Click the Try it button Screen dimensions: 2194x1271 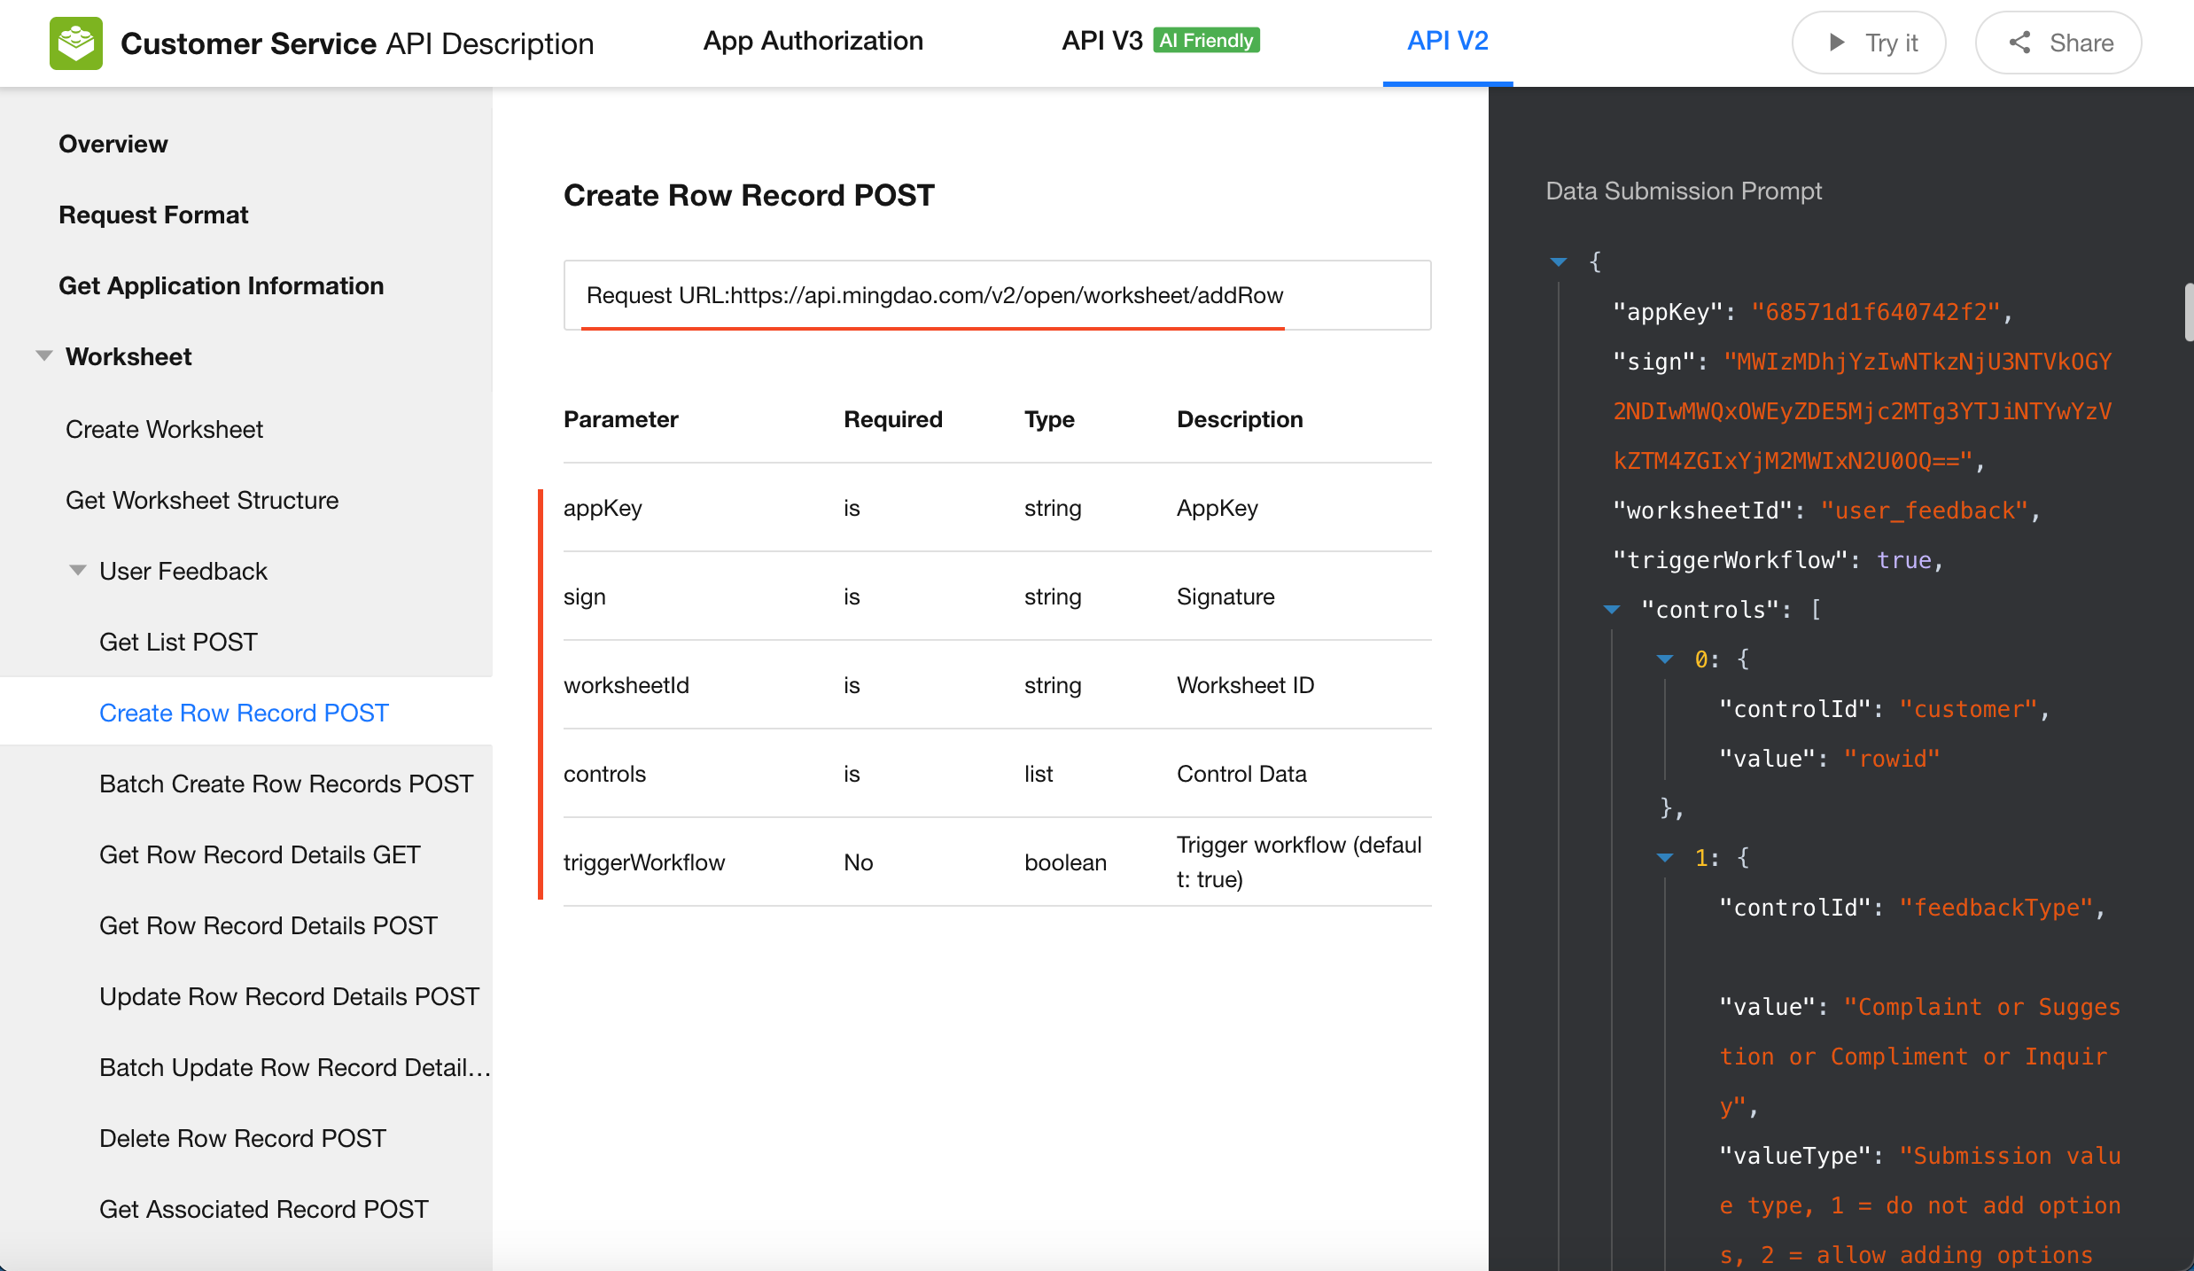point(1869,43)
